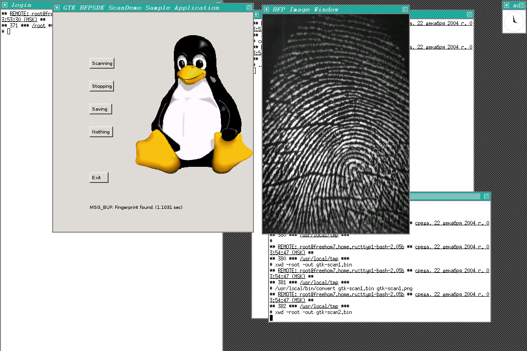527x351 pixels.
Task: Exit the ScanDemo application
Action: 99,177
